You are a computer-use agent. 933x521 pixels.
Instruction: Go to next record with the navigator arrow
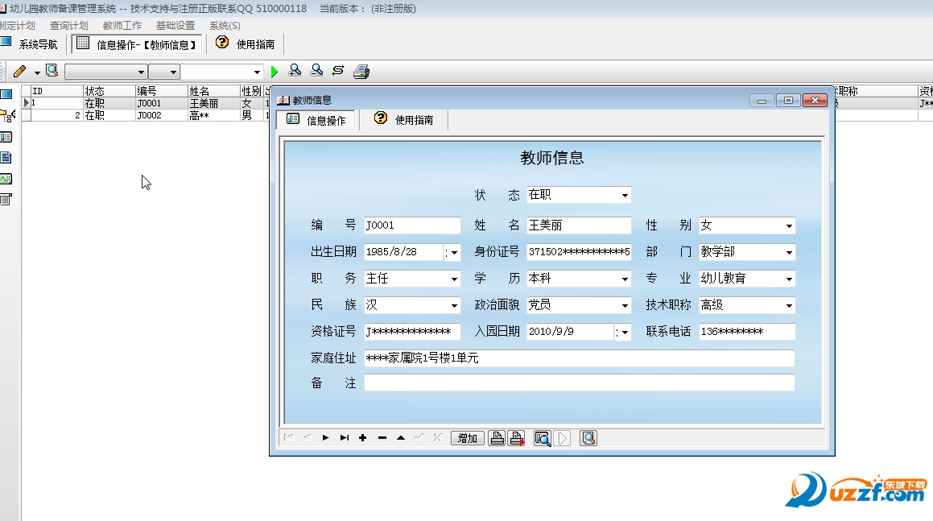tap(325, 438)
